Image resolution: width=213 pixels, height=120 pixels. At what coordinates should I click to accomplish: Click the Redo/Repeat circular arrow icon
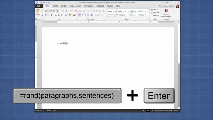49,3
